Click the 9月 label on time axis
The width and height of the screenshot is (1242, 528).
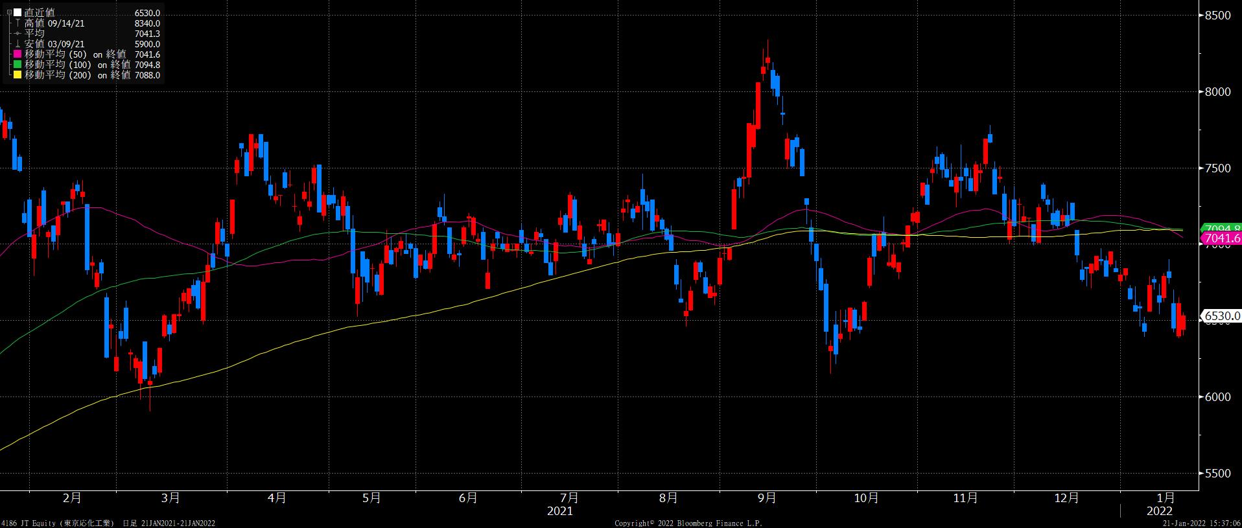(767, 498)
